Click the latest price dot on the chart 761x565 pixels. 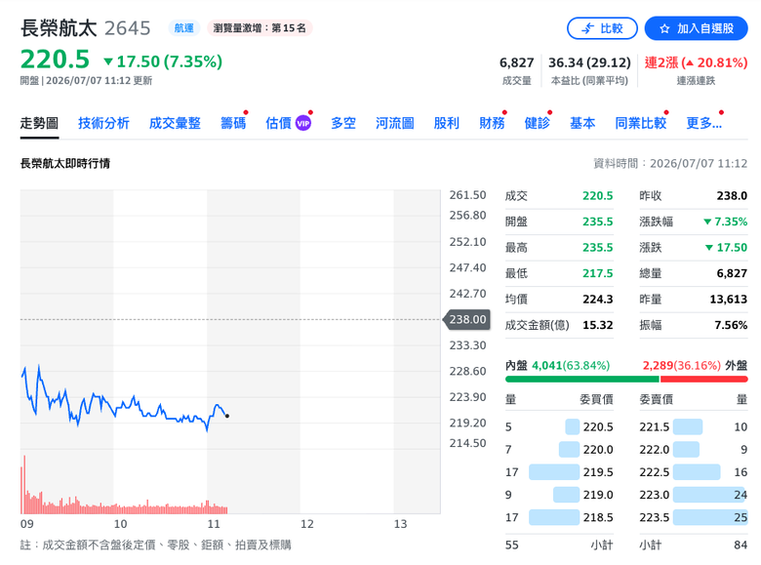[x=227, y=416]
